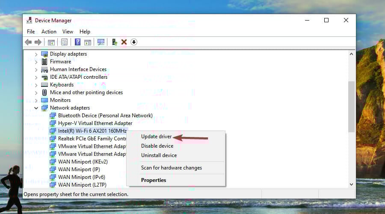The height and width of the screenshot is (214, 385).
Task: Select WAN Miniport (IPv6) entry
Action: (x=82, y=177)
